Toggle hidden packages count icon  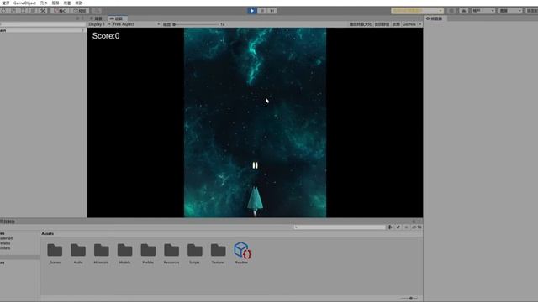tap(417, 227)
